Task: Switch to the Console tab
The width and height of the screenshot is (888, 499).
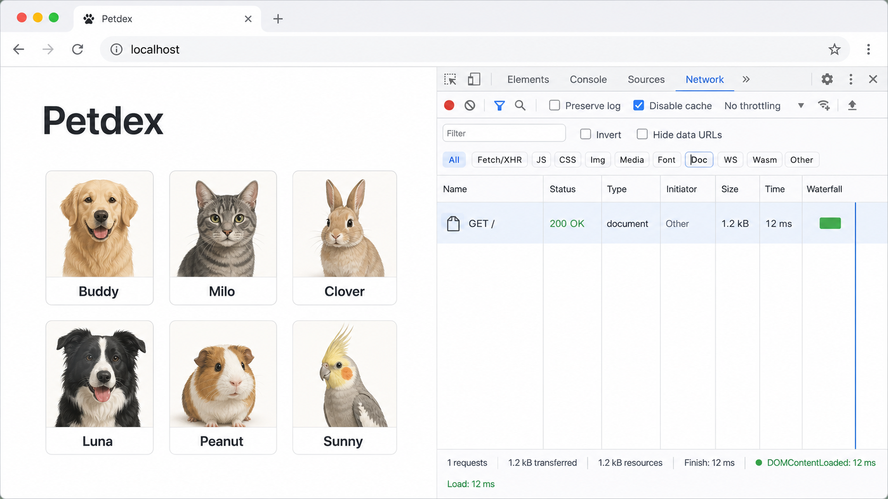Action: tap(588, 80)
